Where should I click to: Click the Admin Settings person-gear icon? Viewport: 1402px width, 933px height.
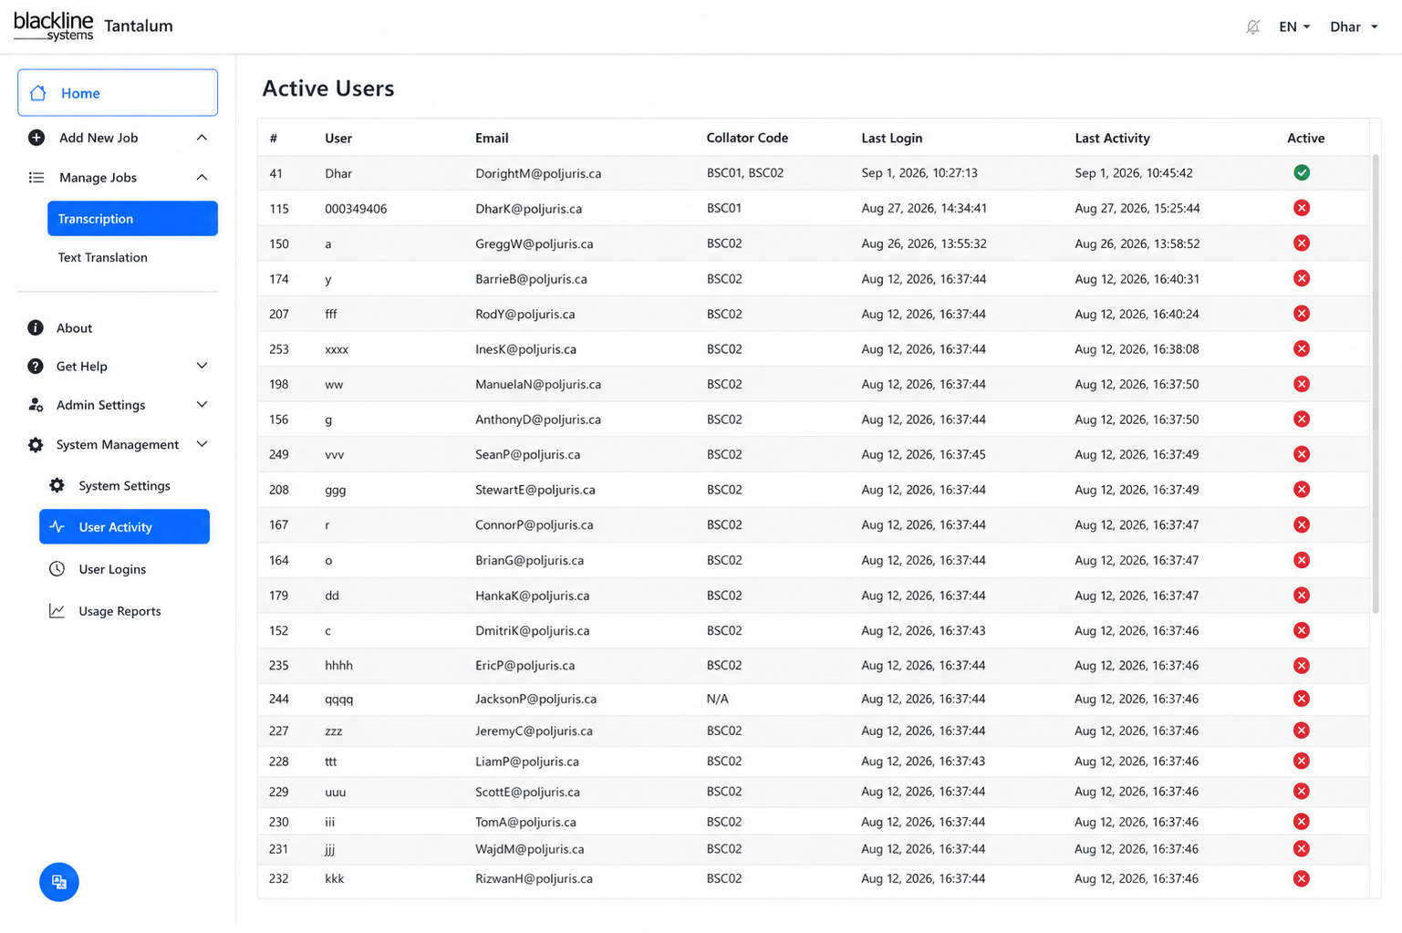point(36,405)
